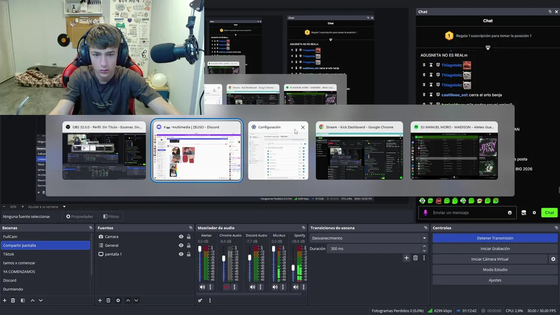Mute the Spotify audio channel

(x=296, y=287)
